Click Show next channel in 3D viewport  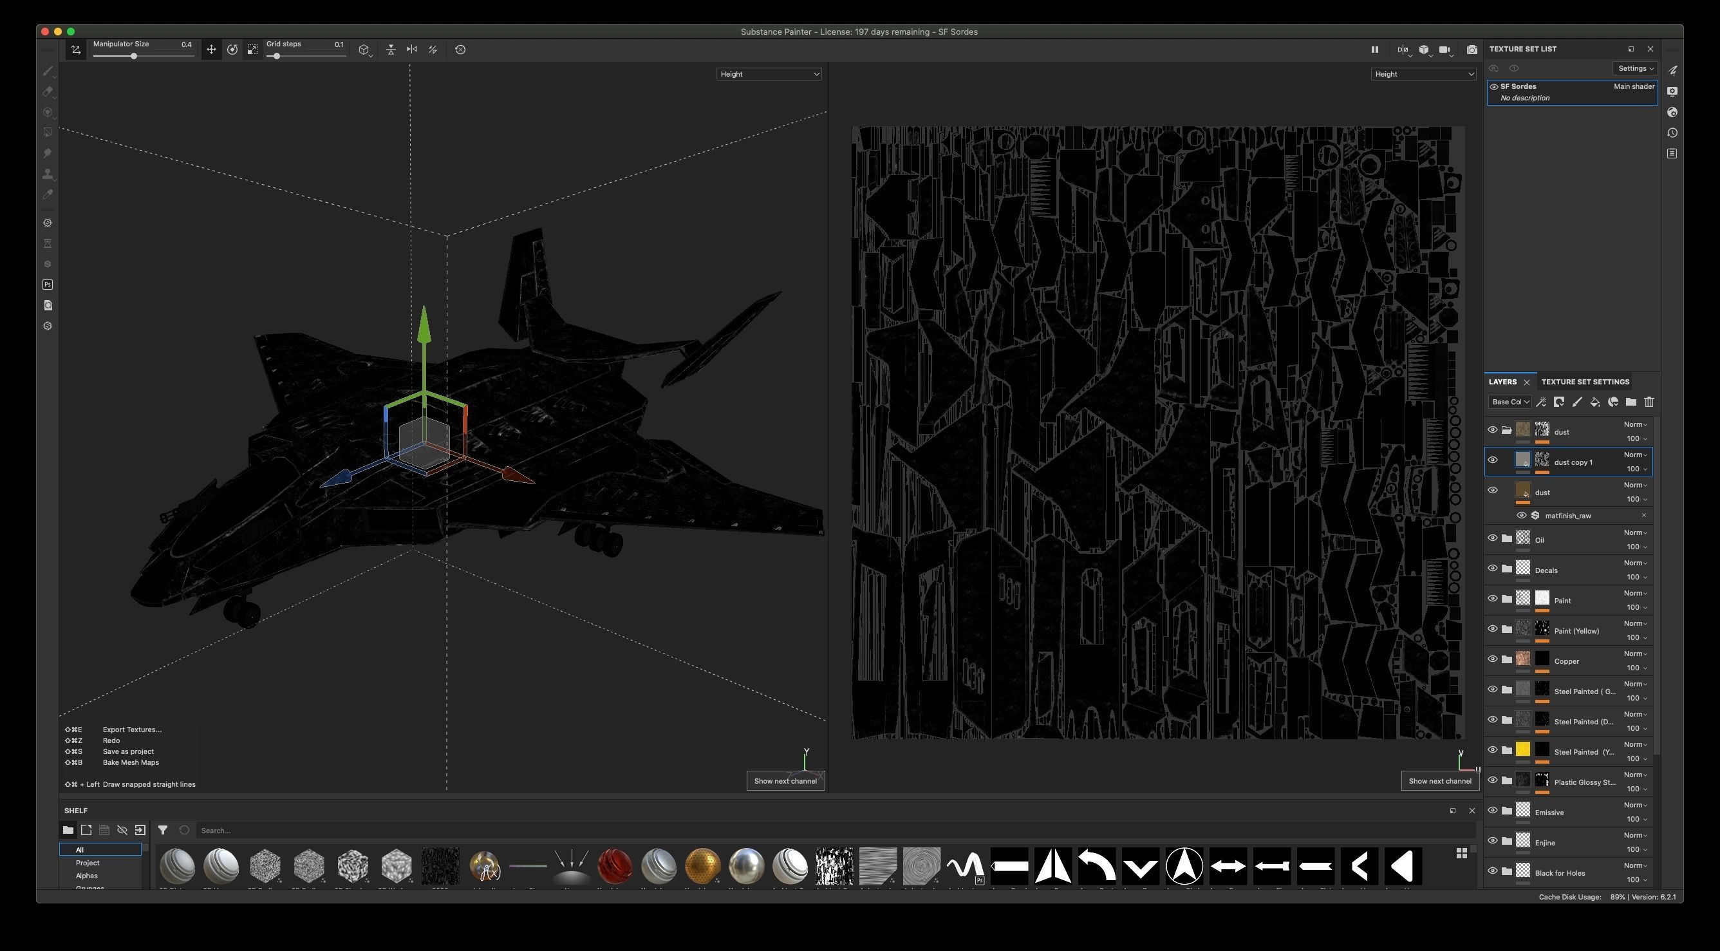pyautogui.click(x=785, y=781)
